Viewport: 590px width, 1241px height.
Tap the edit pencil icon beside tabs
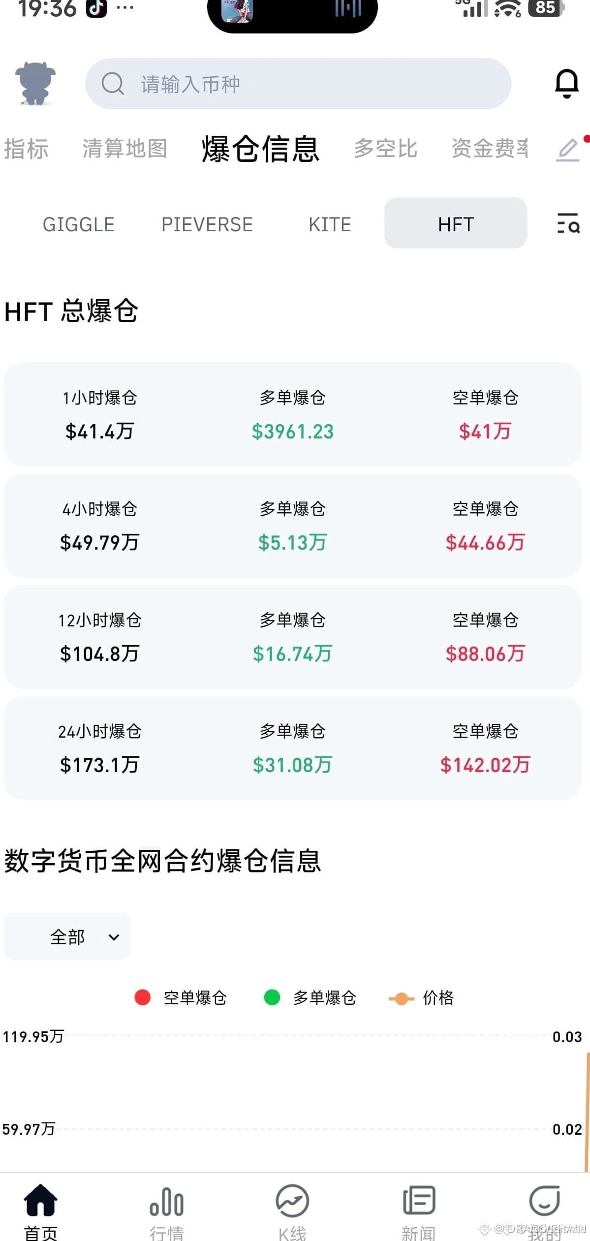pyautogui.click(x=567, y=150)
